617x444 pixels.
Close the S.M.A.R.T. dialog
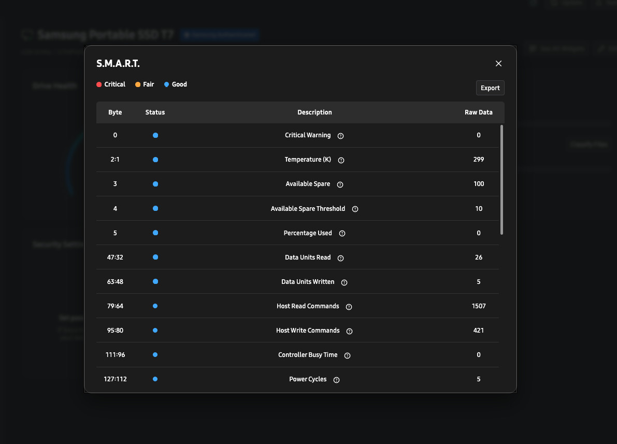(x=498, y=63)
